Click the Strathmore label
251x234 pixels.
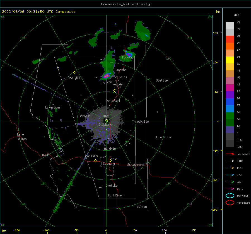136,165
